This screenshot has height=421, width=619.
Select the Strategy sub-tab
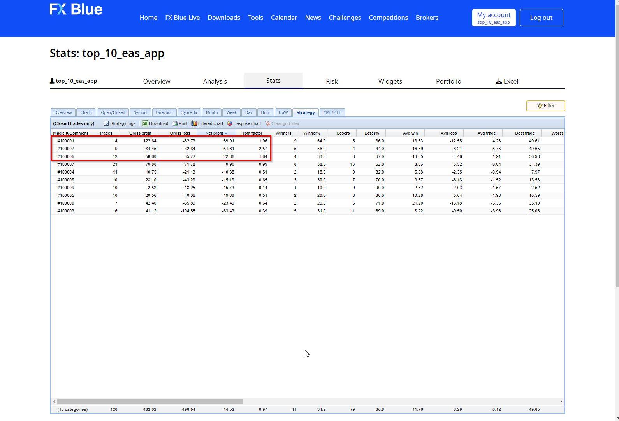(x=305, y=112)
